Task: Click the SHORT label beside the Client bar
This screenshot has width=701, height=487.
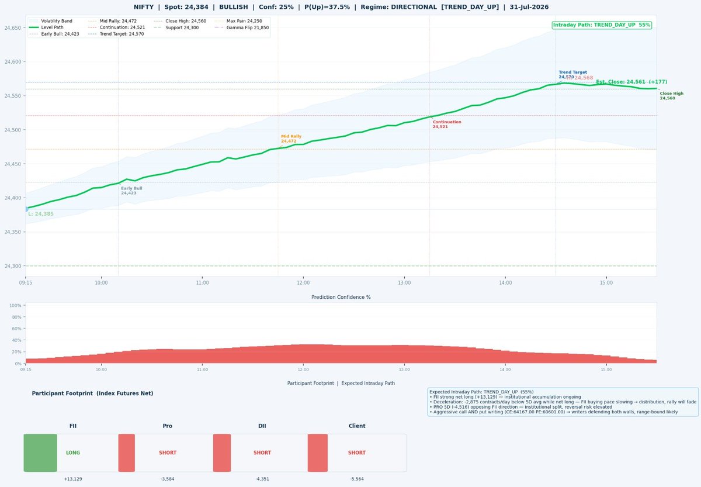Action: point(357,453)
